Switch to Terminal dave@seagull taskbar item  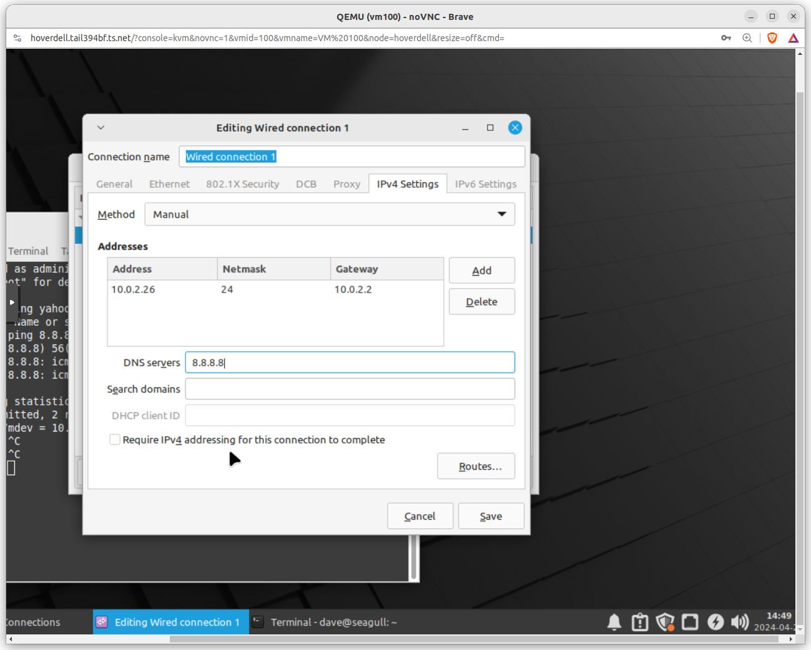coord(328,622)
